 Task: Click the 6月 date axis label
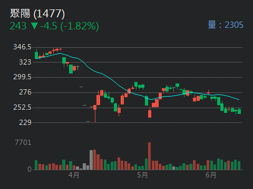click(x=211, y=175)
